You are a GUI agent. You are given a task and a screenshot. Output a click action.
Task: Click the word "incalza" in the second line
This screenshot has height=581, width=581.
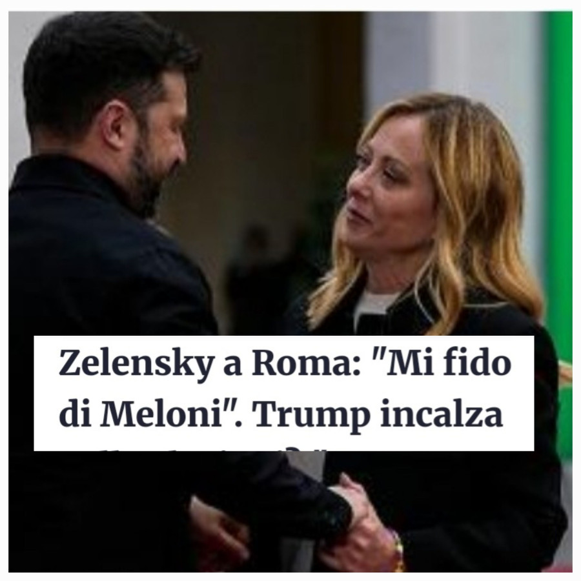(x=442, y=413)
